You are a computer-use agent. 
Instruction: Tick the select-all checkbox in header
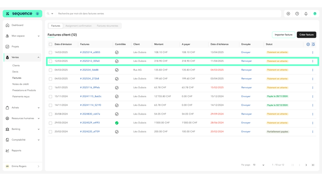[x=51, y=44]
